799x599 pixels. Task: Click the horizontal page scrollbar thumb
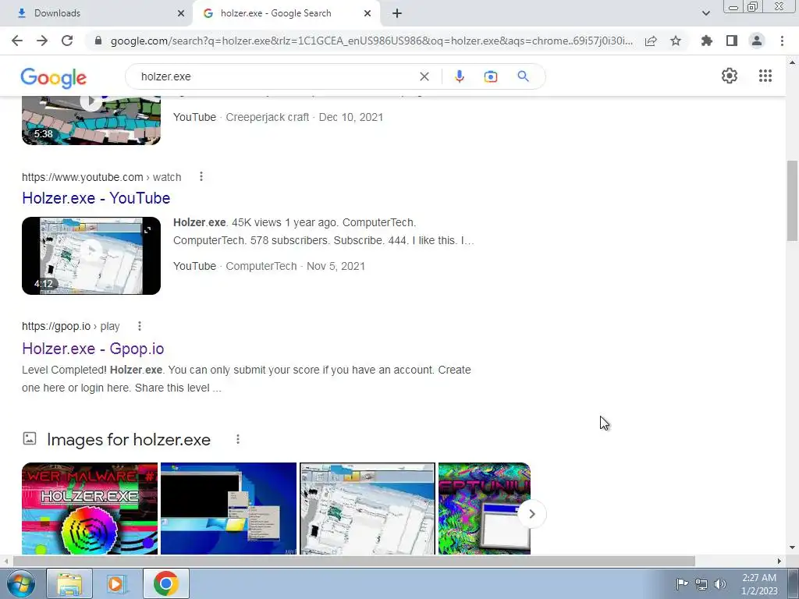pyautogui.click(x=354, y=561)
